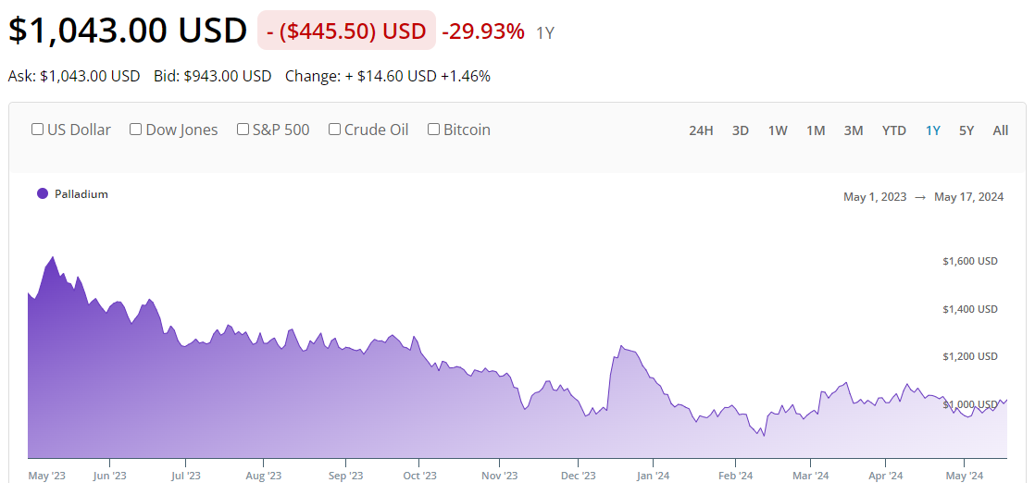Viewport: 1035px width, 483px height.
Task: Click the red price change badge
Action: coord(346,31)
